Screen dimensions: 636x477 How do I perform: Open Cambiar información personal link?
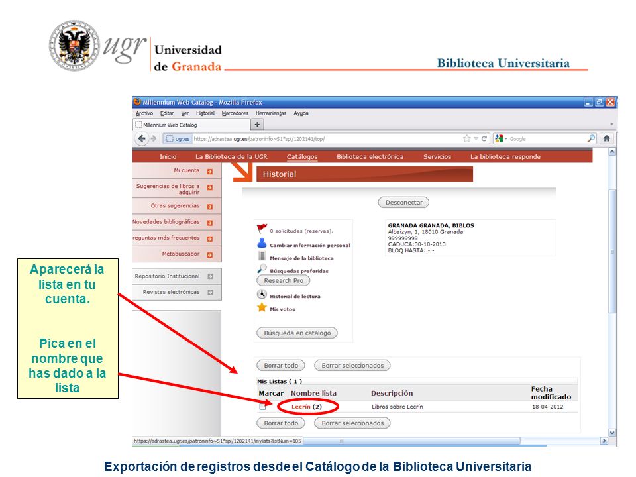[310, 245]
